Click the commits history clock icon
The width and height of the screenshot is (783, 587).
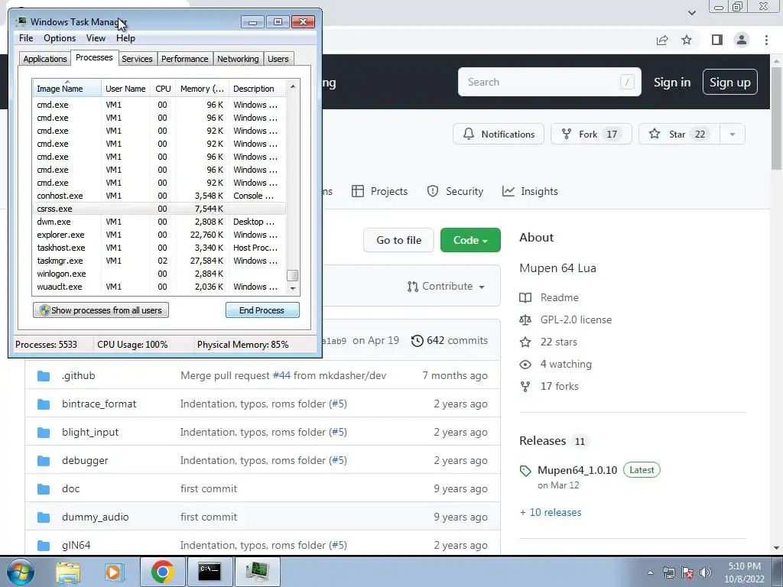417,340
